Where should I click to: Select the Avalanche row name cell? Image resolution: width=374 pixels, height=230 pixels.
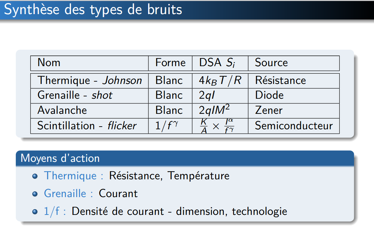coord(62,110)
